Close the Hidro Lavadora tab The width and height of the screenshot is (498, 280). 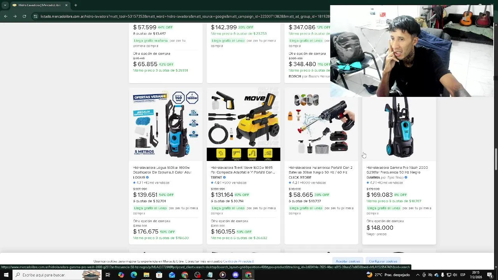(66, 5)
